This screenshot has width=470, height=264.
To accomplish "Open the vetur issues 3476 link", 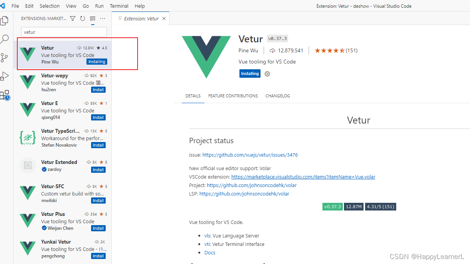I will tap(250, 155).
